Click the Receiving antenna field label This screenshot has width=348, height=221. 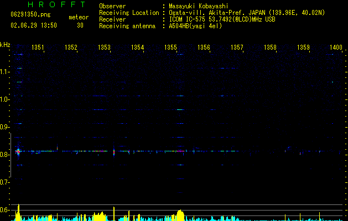pos(127,26)
